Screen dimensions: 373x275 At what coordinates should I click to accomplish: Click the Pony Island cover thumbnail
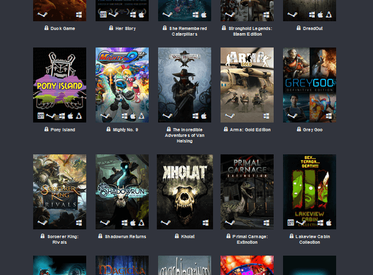pyautogui.click(x=60, y=85)
